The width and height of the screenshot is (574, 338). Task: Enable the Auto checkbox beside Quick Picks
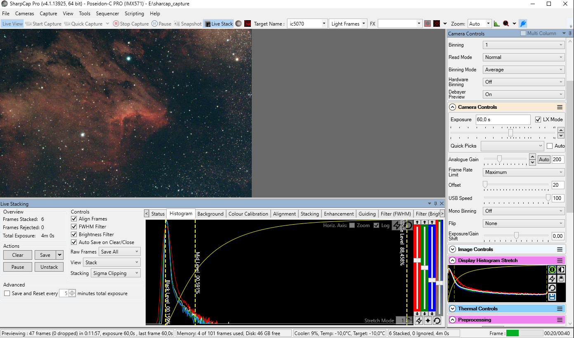pyautogui.click(x=550, y=146)
